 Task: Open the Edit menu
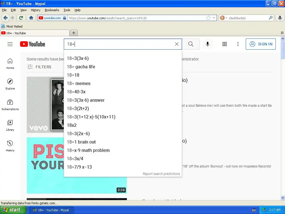(13, 10)
